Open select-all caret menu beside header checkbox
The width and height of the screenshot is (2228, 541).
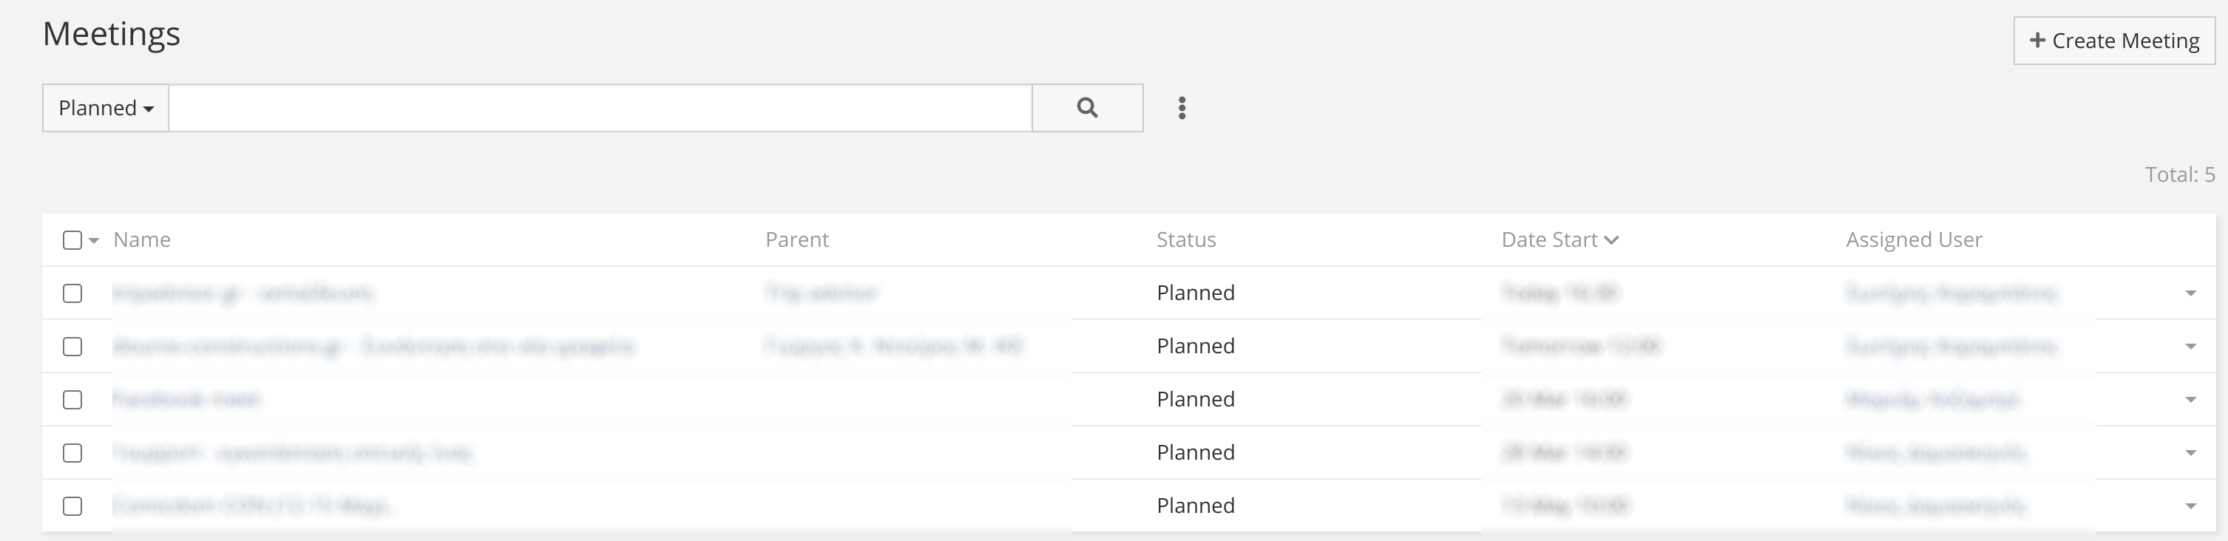click(x=93, y=240)
